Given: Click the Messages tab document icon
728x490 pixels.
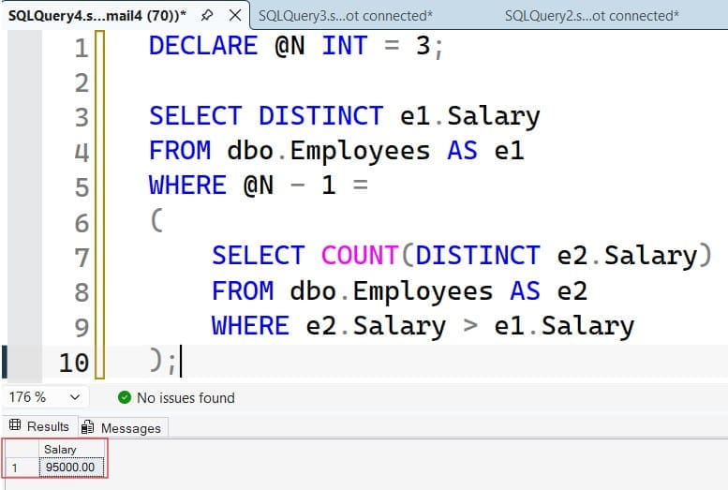Looking at the screenshot, I should click(87, 427).
